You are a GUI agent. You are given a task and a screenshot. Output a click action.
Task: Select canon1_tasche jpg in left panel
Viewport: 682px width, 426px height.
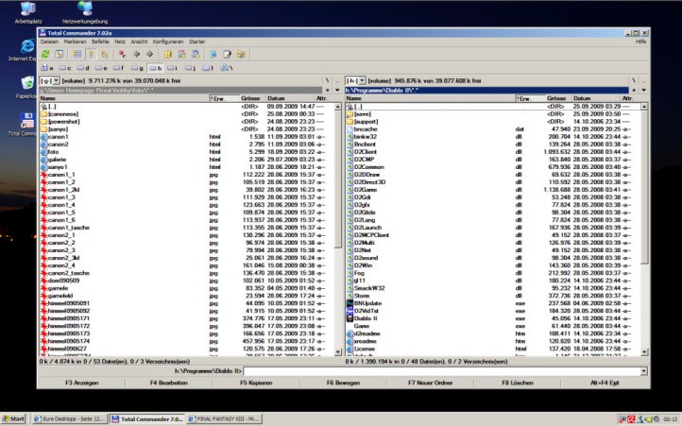point(68,228)
